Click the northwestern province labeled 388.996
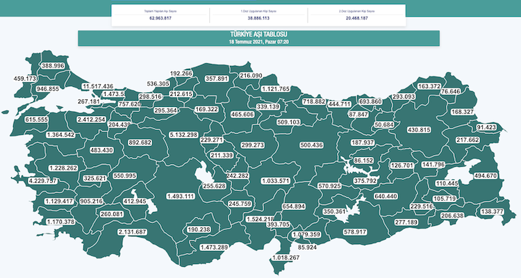The height and width of the screenshot is (278, 521). pyautogui.click(x=53, y=65)
